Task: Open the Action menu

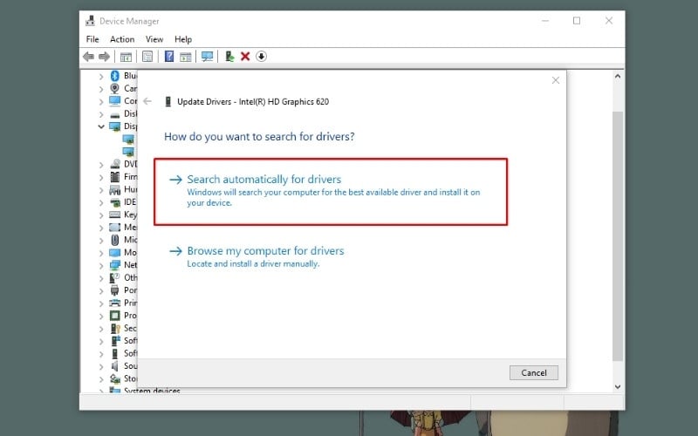Action: [122, 39]
